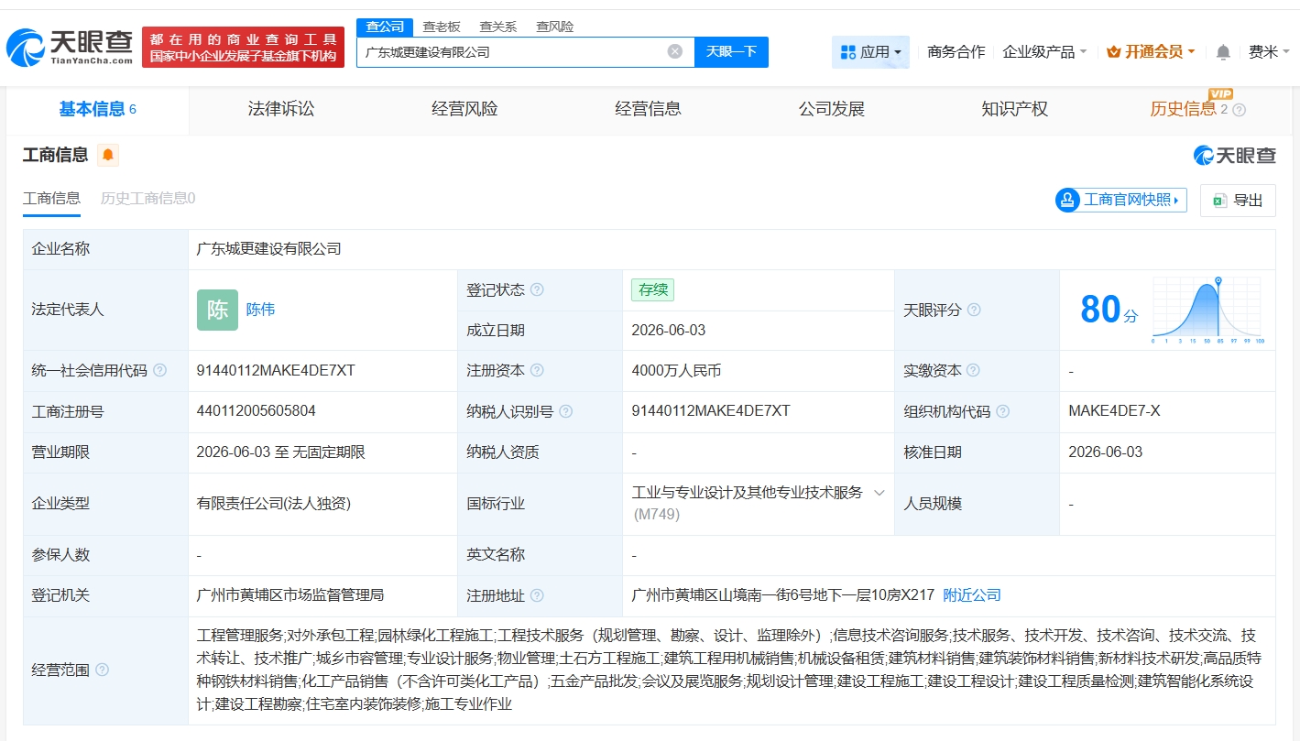Open the 开通会员 dropdown
This screenshot has height=741, width=1300.
tap(1151, 52)
